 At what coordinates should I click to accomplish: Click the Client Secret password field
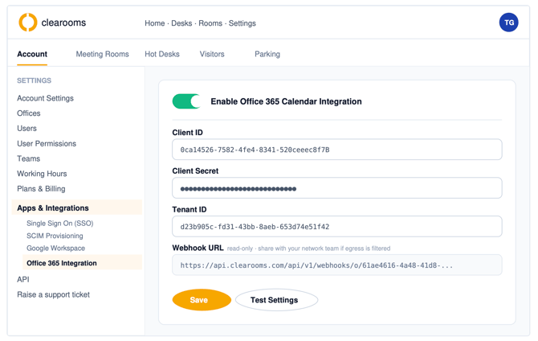(x=337, y=188)
